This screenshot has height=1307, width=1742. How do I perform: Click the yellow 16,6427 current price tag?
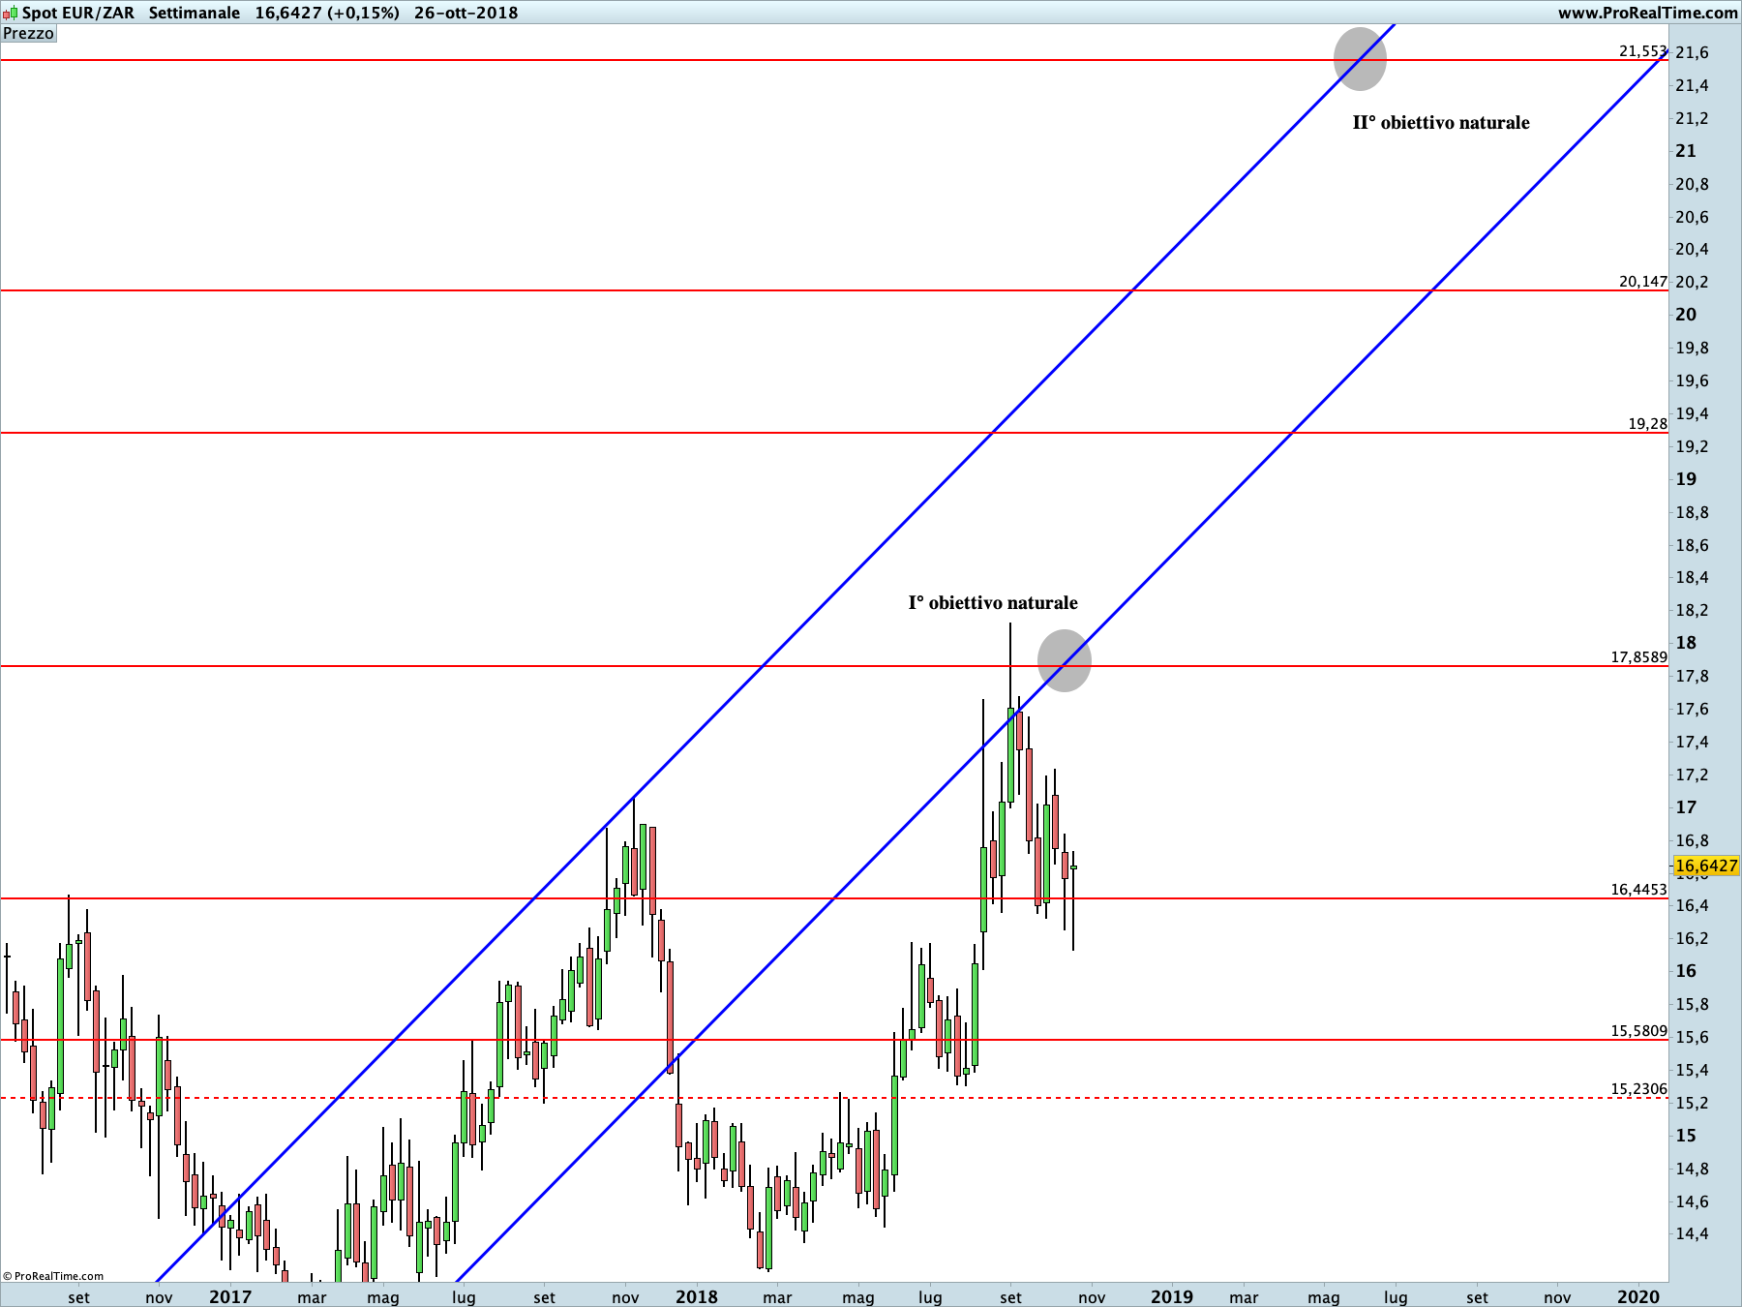coord(1706,866)
